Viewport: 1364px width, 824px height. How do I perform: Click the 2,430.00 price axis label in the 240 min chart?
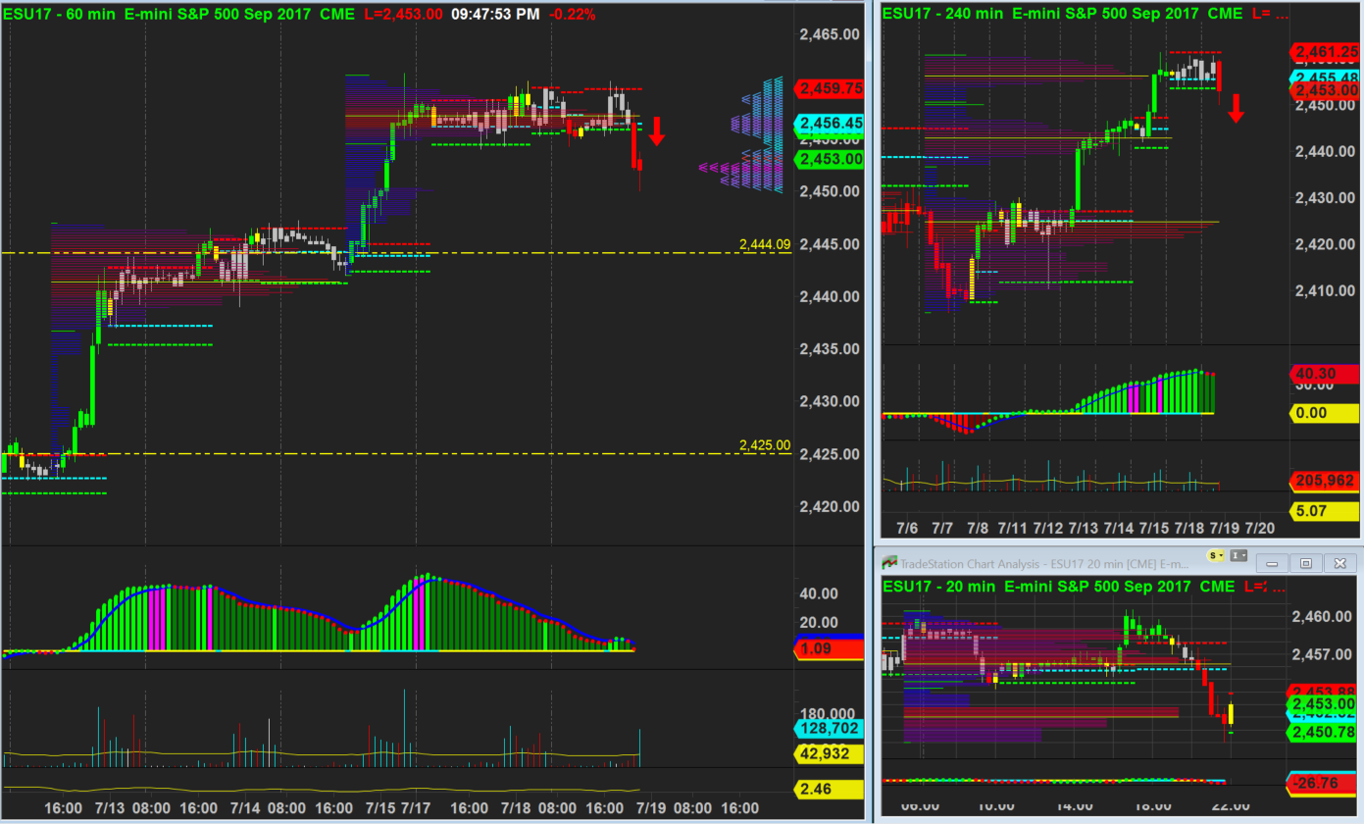pyautogui.click(x=1326, y=198)
